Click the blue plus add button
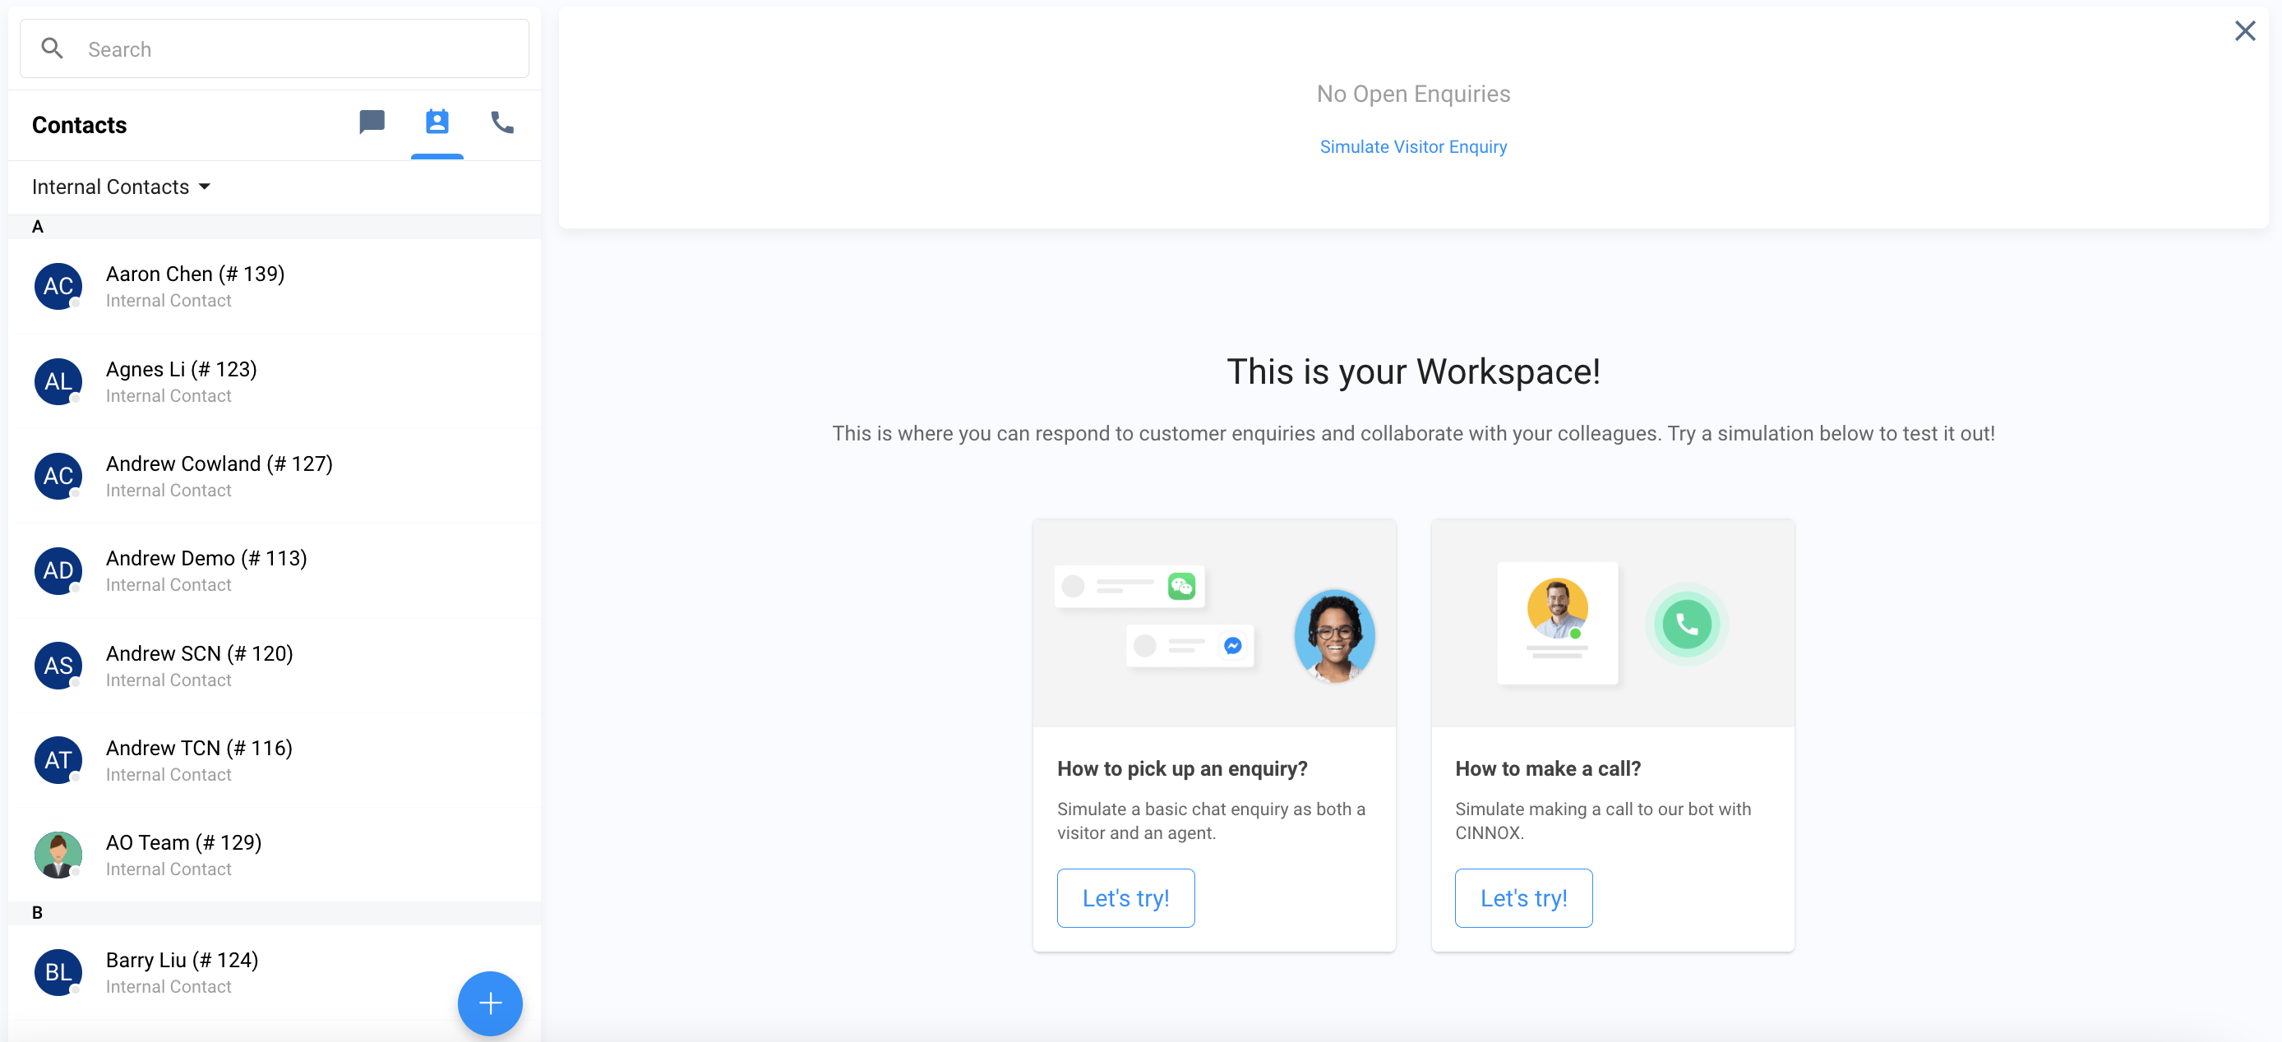The height and width of the screenshot is (1042, 2282). coord(490,1003)
